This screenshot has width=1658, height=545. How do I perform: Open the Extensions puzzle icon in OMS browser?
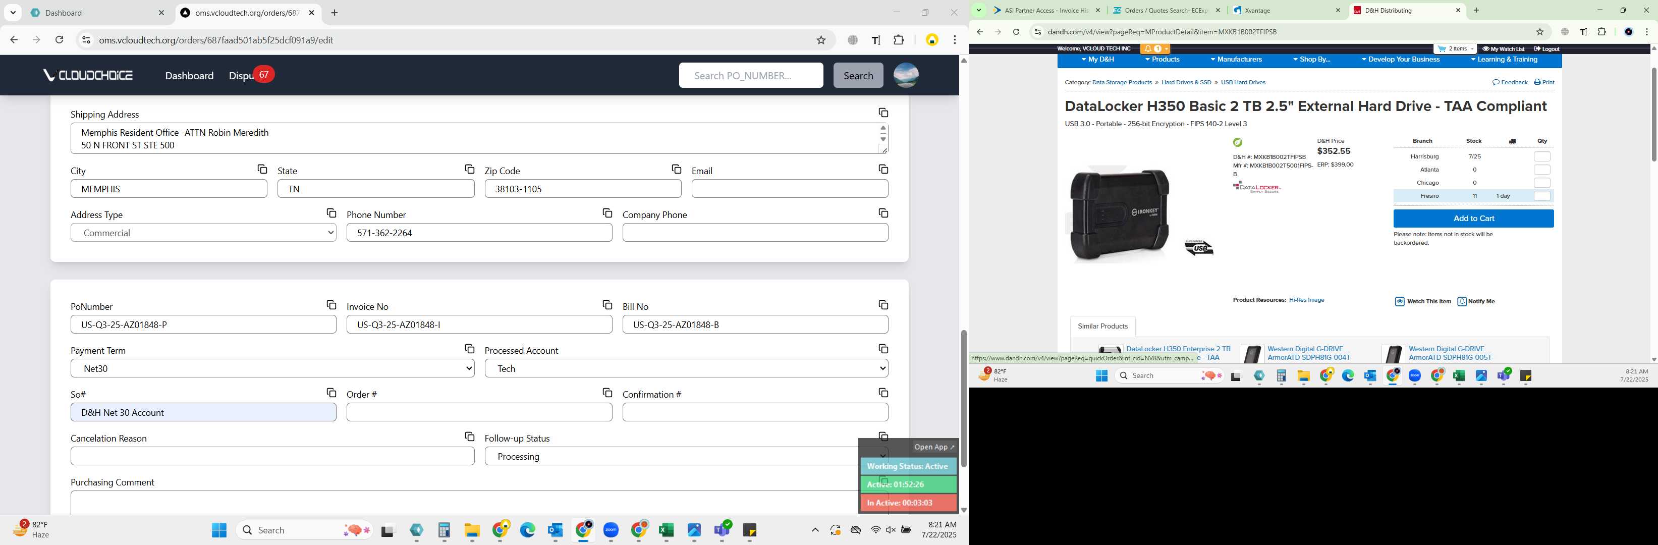pos(899,40)
